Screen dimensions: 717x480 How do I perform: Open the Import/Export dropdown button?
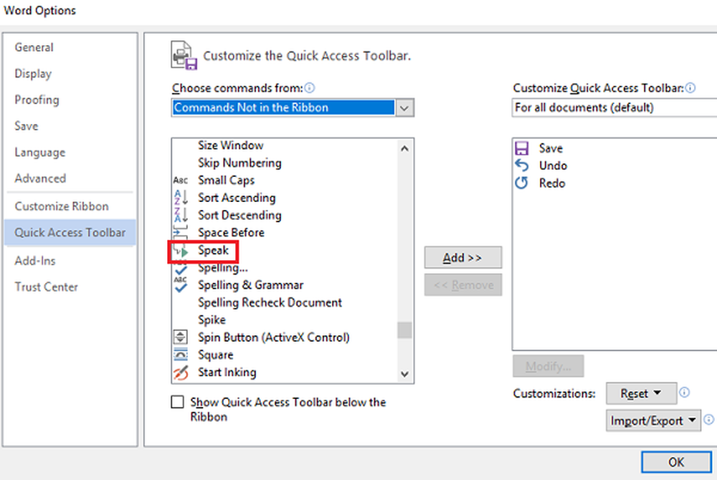(653, 420)
